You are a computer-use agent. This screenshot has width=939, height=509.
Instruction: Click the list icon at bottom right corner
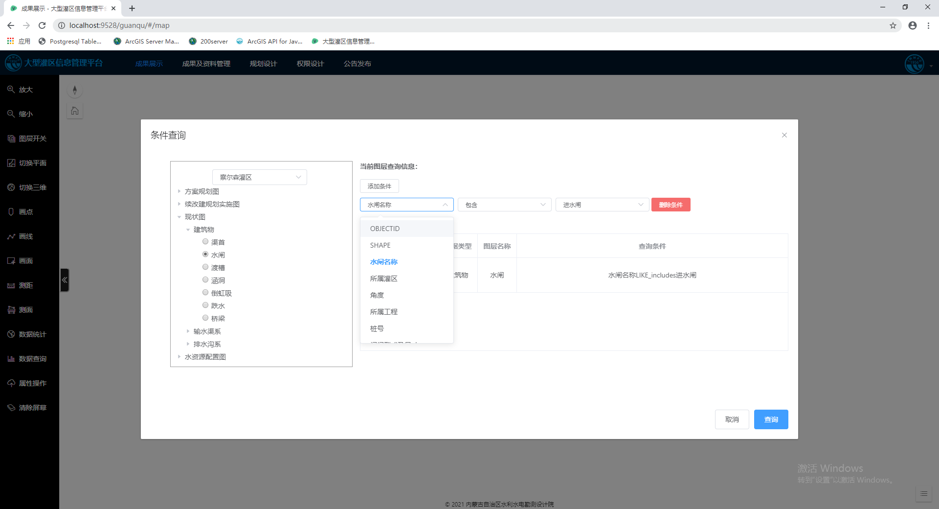[x=924, y=494]
